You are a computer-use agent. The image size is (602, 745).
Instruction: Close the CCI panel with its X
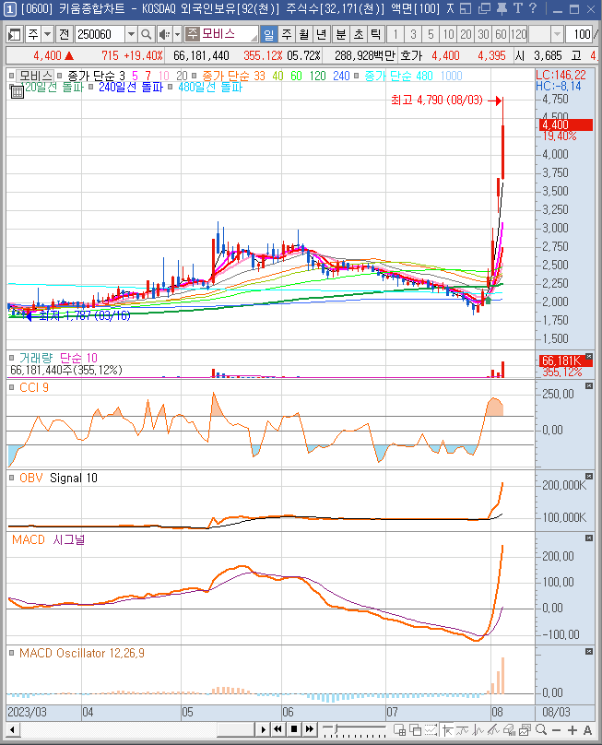point(589,386)
